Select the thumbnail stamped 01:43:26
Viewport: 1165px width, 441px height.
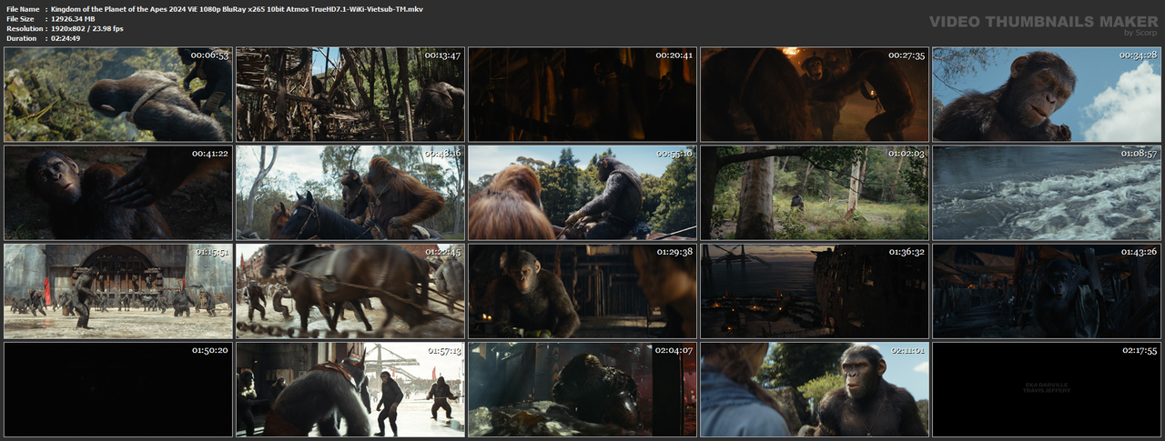coord(1047,291)
